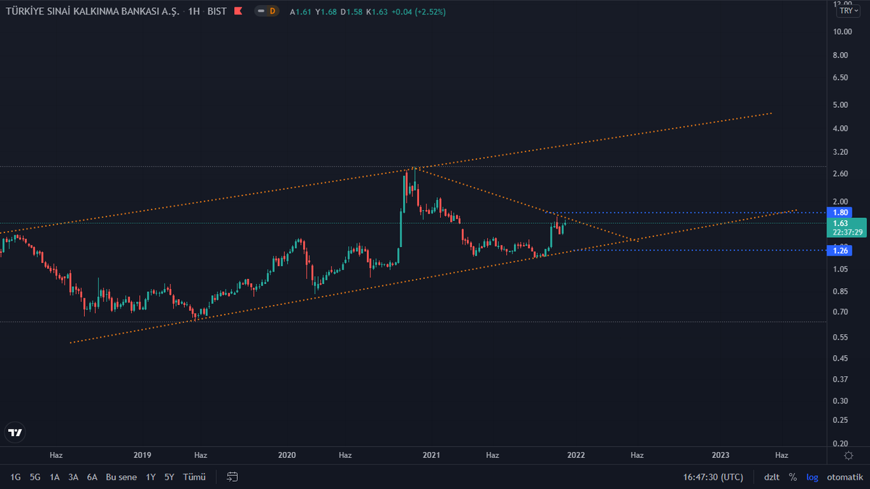Click the +0.04 (+2.52%) change value

pyautogui.click(x=420, y=12)
